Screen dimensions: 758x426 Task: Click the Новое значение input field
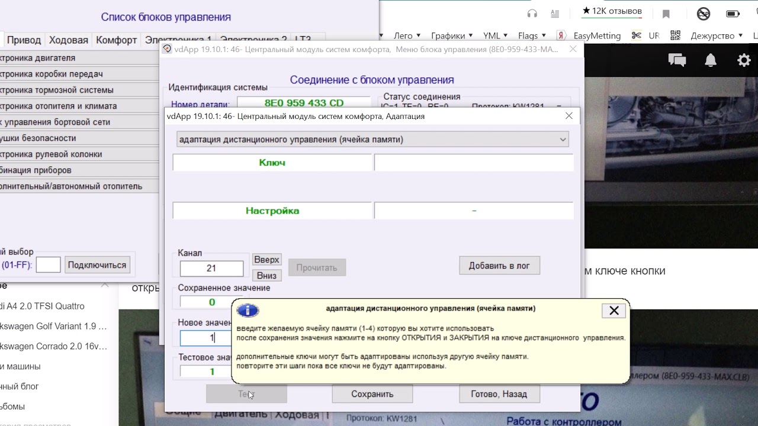point(206,338)
